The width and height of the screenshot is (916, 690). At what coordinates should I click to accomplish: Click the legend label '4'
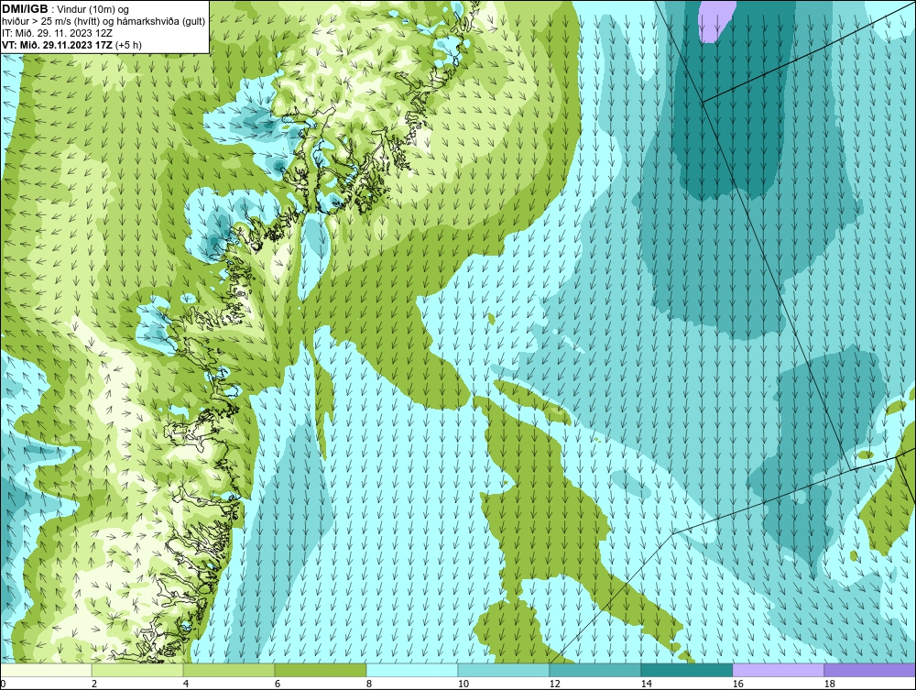click(x=186, y=684)
